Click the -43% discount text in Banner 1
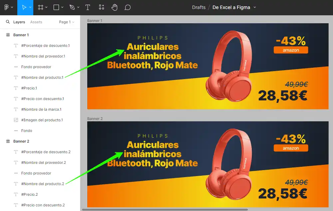This screenshot has height=211, width=333. [291, 41]
